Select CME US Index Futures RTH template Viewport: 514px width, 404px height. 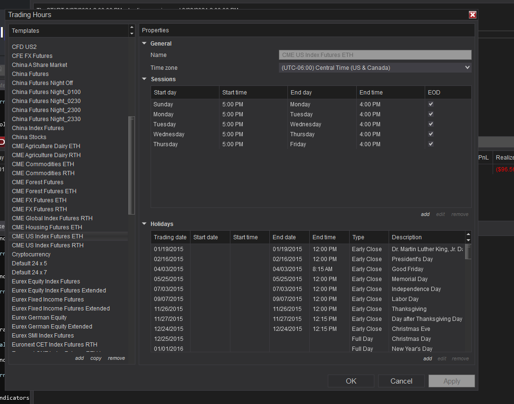pos(48,245)
